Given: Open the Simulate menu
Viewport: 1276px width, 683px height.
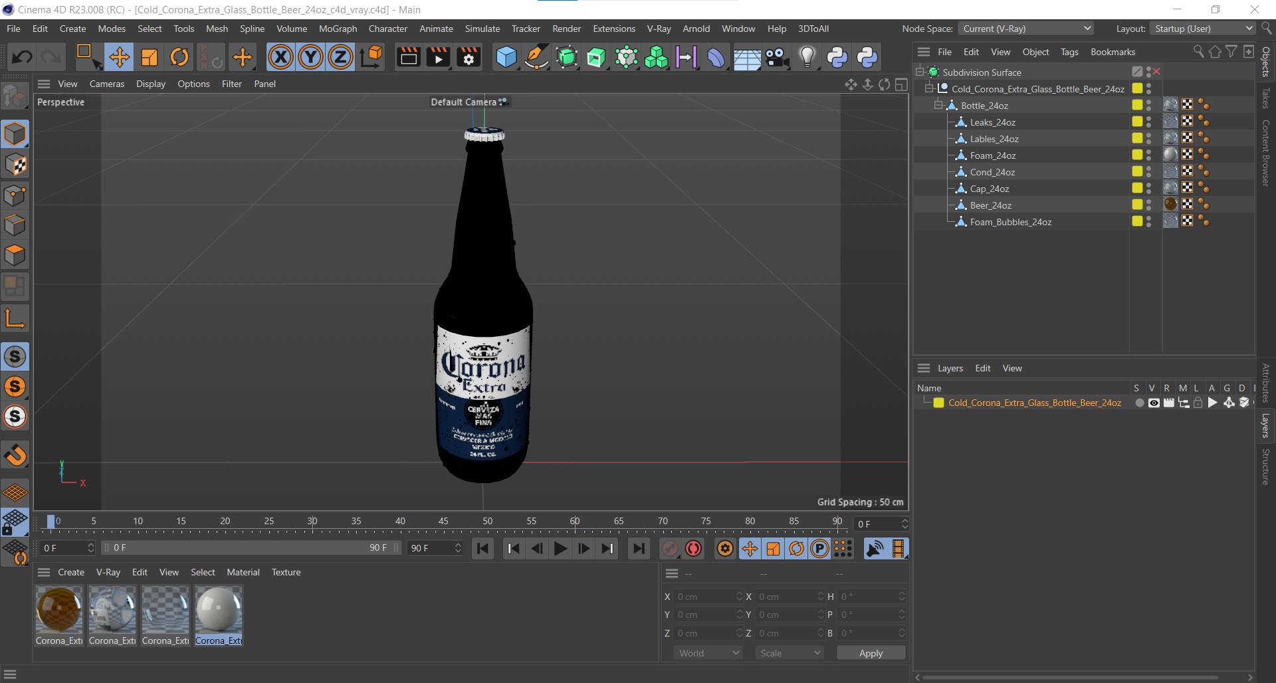Looking at the screenshot, I should [x=482, y=29].
